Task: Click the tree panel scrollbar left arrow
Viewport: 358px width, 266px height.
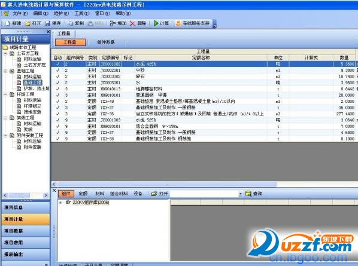Action: click(x=5, y=195)
